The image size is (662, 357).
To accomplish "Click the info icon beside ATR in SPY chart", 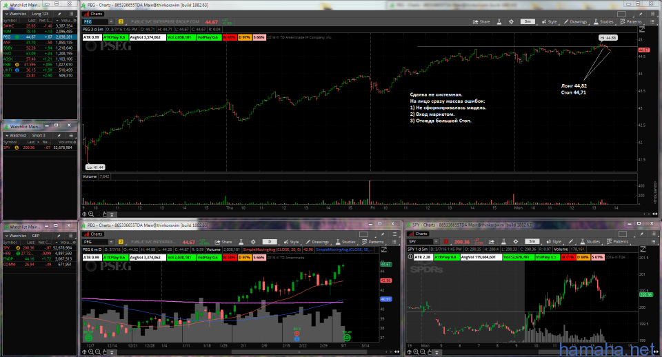I will 410,256.
